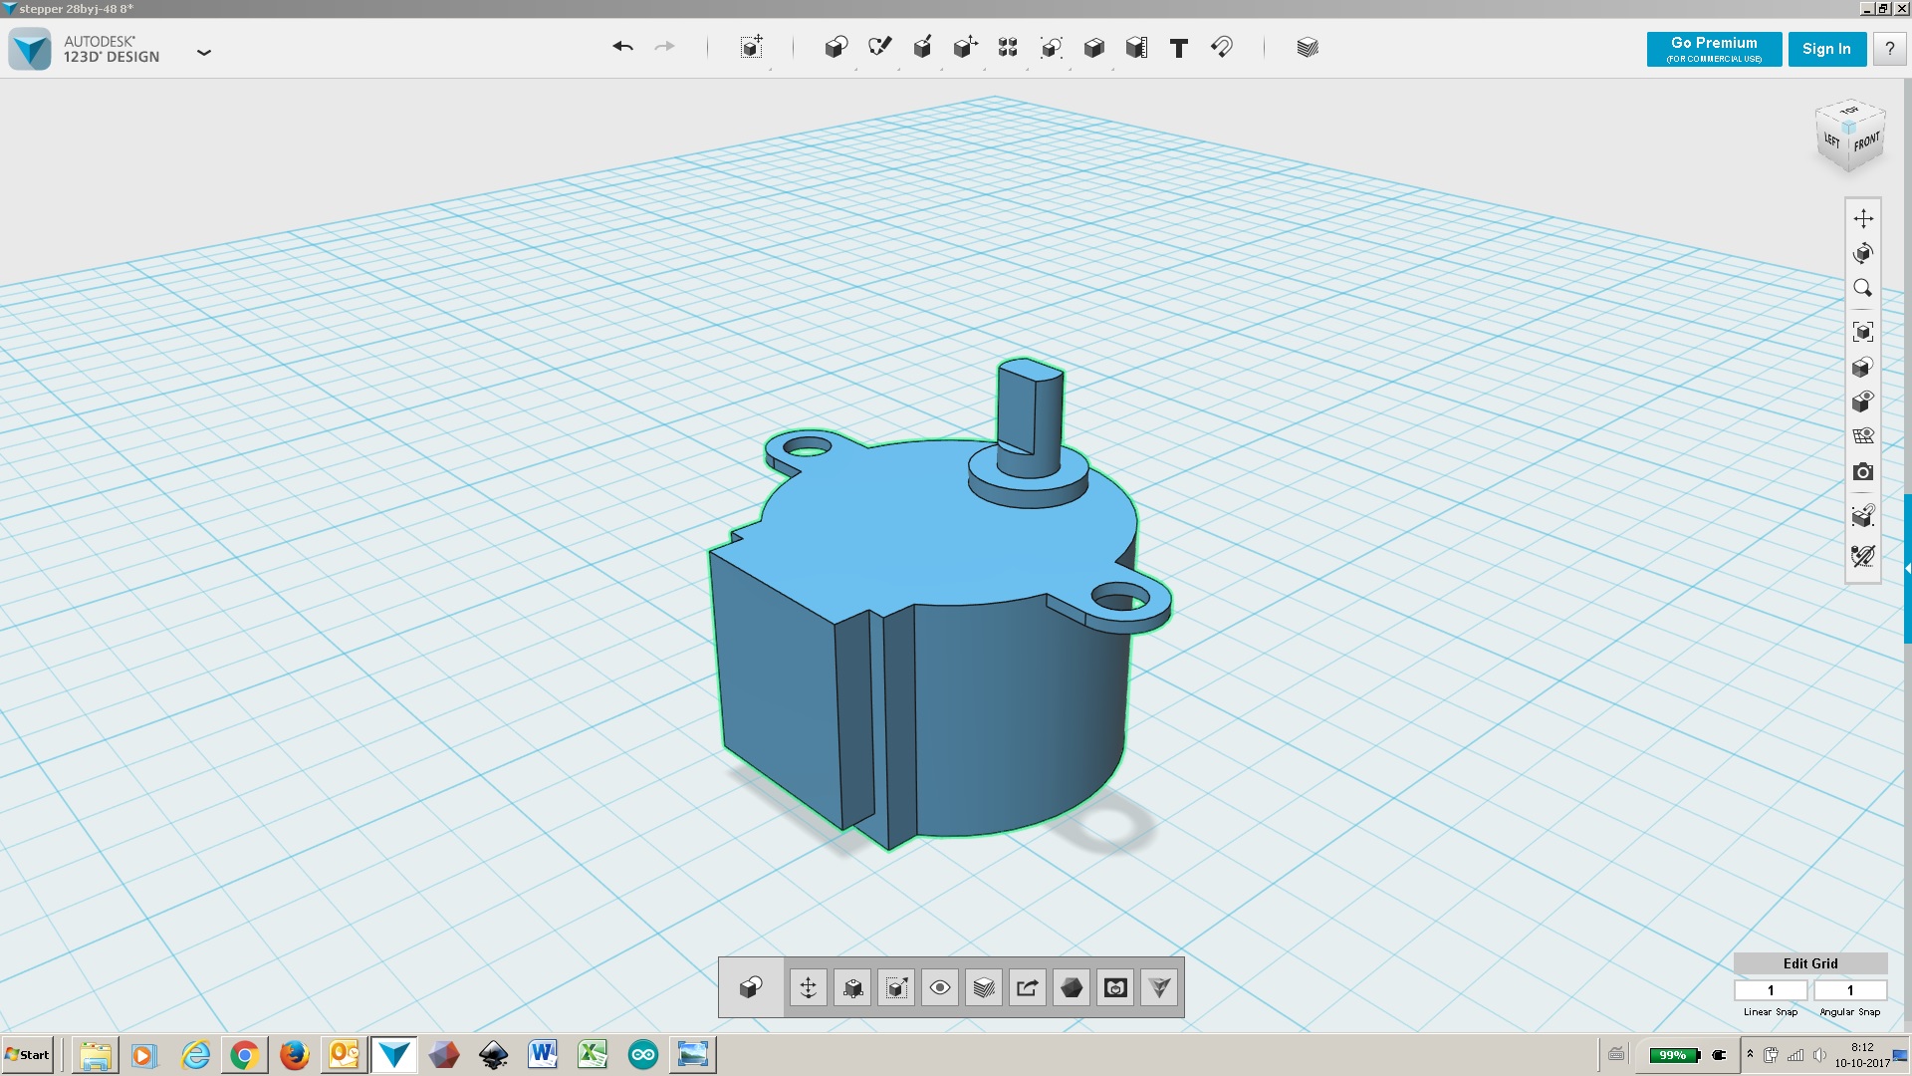This screenshot has height=1076, width=1912.
Task: Click the Fit to view icon
Action: click(x=1863, y=332)
